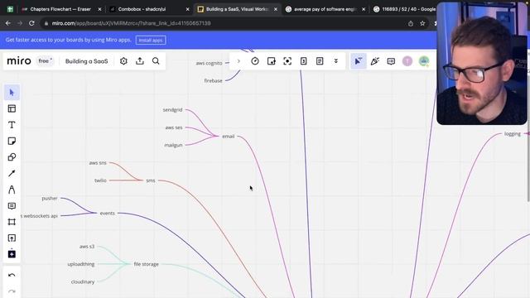Undo the last action

point(12,276)
